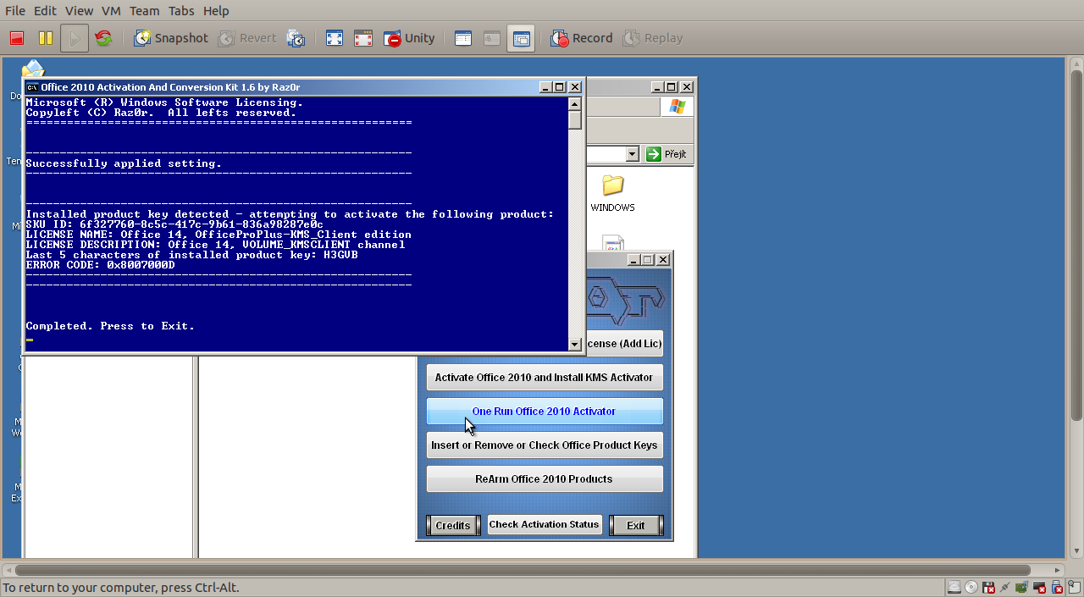Screen dimensions: 1084x597
Task: Click the Exit button in the activator
Action: [636, 525]
